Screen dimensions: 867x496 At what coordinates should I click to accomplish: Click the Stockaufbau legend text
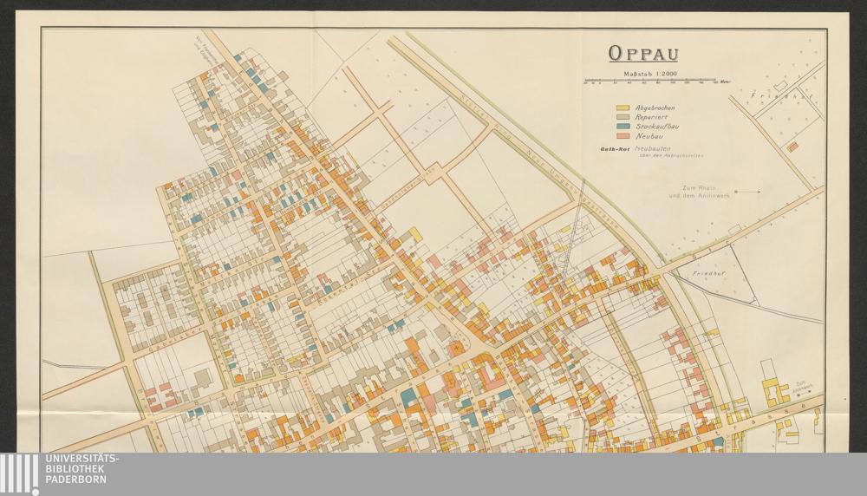tap(655, 127)
